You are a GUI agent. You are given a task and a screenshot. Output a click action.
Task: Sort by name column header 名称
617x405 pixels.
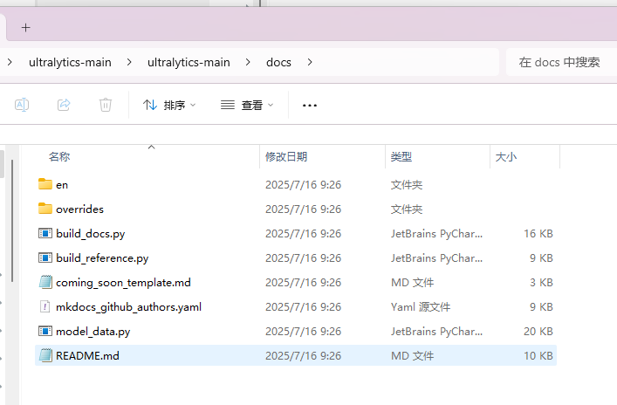tap(59, 156)
